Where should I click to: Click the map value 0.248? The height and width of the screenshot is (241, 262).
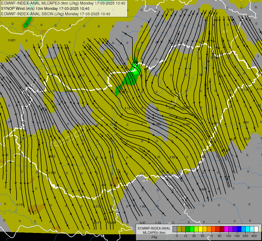tap(69, 91)
